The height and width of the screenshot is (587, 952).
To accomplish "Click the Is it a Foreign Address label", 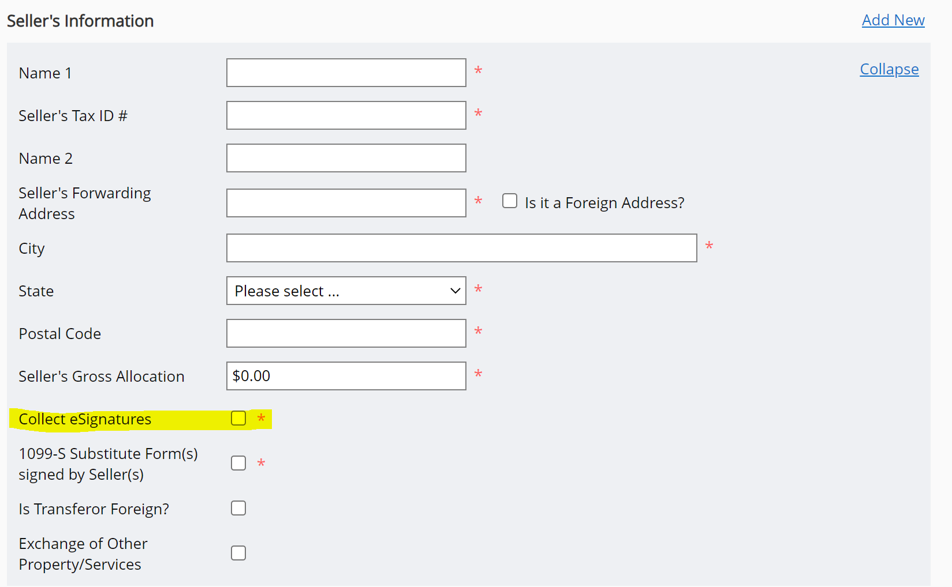I will pyautogui.click(x=604, y=203).
